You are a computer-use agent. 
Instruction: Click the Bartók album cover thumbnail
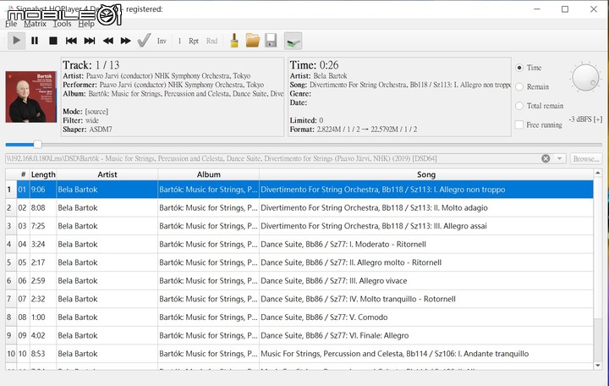click(31, 96)
